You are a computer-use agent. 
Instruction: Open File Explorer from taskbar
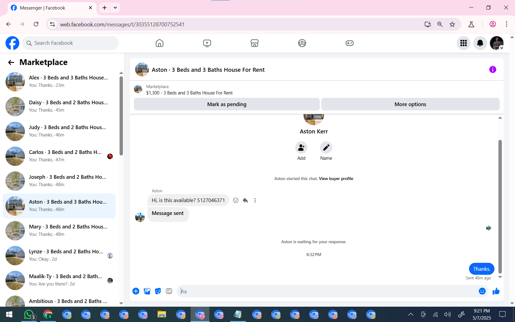pyautogui.click(x=162, y=315)
